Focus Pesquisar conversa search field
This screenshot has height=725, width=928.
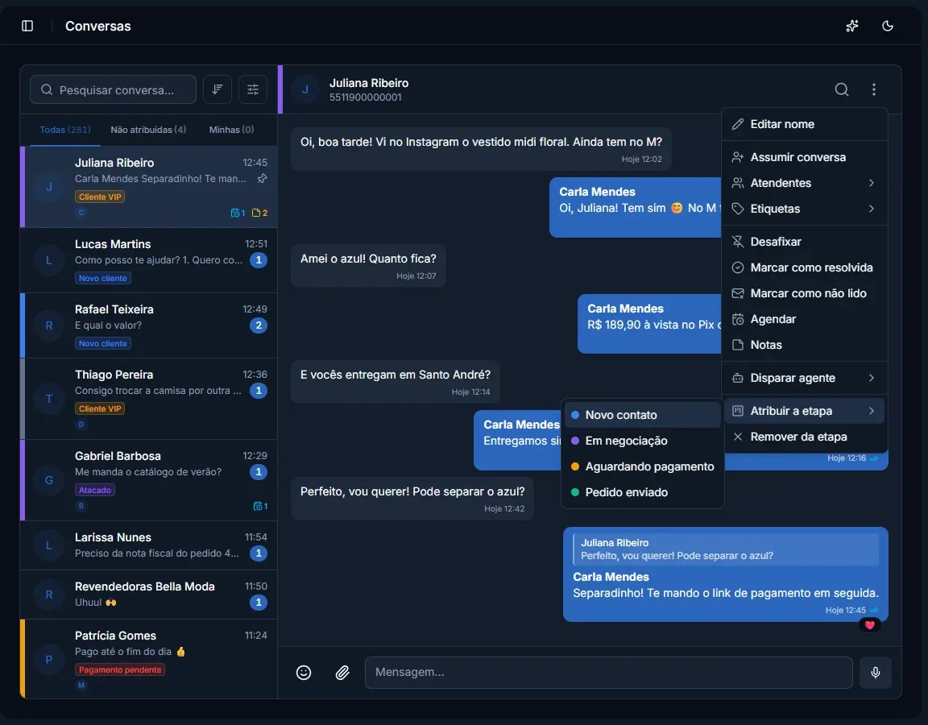click(x=113, y=89)
